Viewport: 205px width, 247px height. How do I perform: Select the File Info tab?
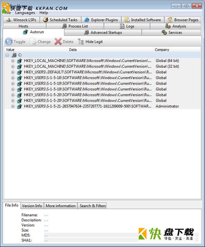coord(12,205)
